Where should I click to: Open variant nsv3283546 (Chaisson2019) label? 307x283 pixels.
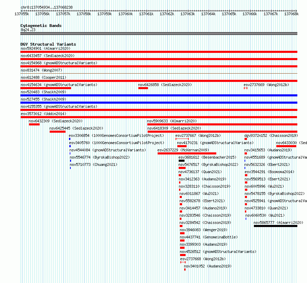[205, 215]
